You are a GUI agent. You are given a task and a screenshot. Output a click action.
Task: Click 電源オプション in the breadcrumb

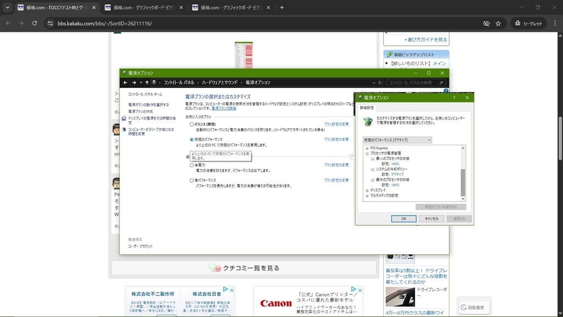[x=258, y=83]
